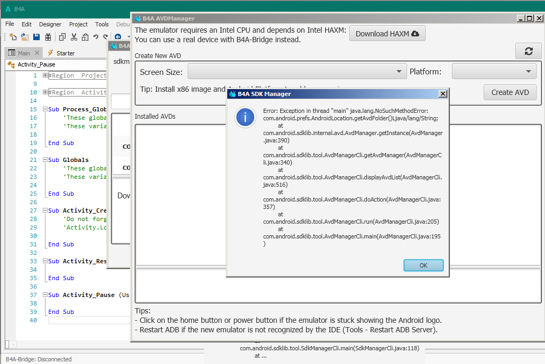Screen dimensions: 545x364
Task: Click the Save floppy disk icon
Action: click(36, 36)
